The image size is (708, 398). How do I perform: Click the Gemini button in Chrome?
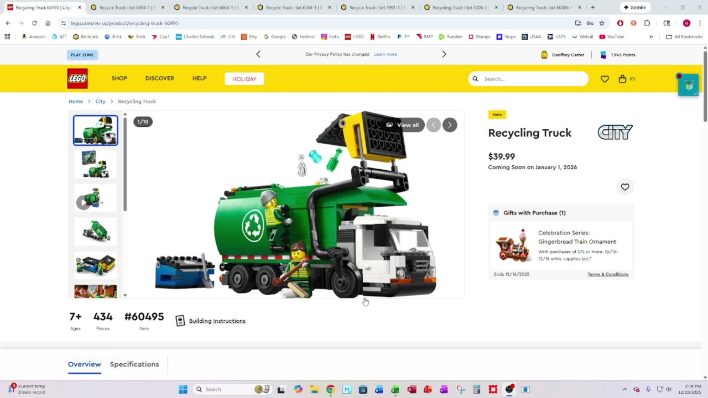point(634,7)
